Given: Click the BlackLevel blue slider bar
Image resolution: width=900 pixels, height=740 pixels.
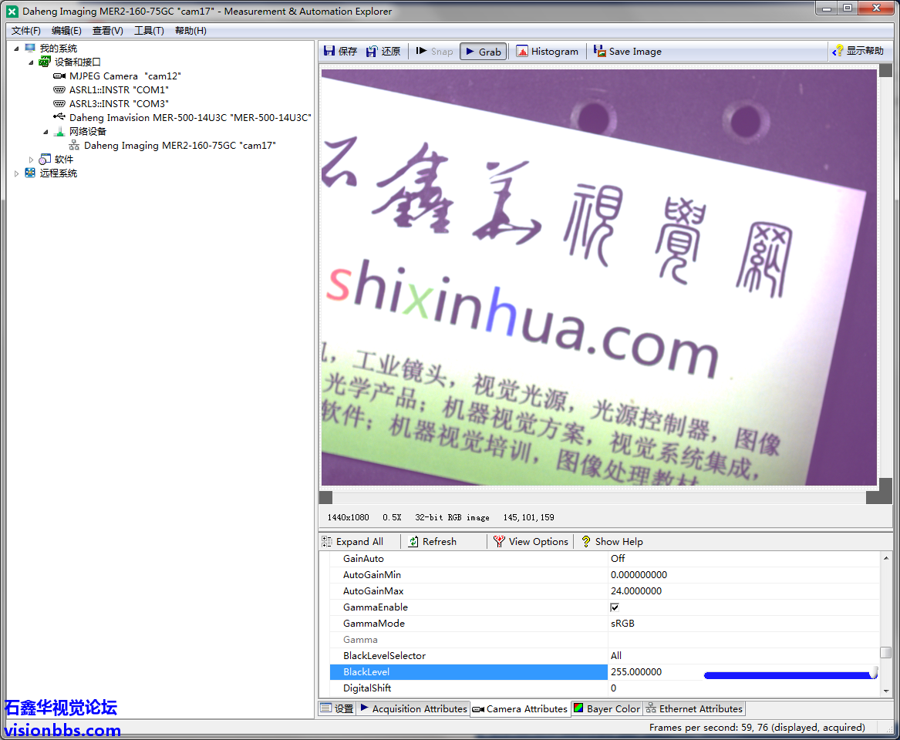Looking at the screenshot, I should [x=787, y=675].
